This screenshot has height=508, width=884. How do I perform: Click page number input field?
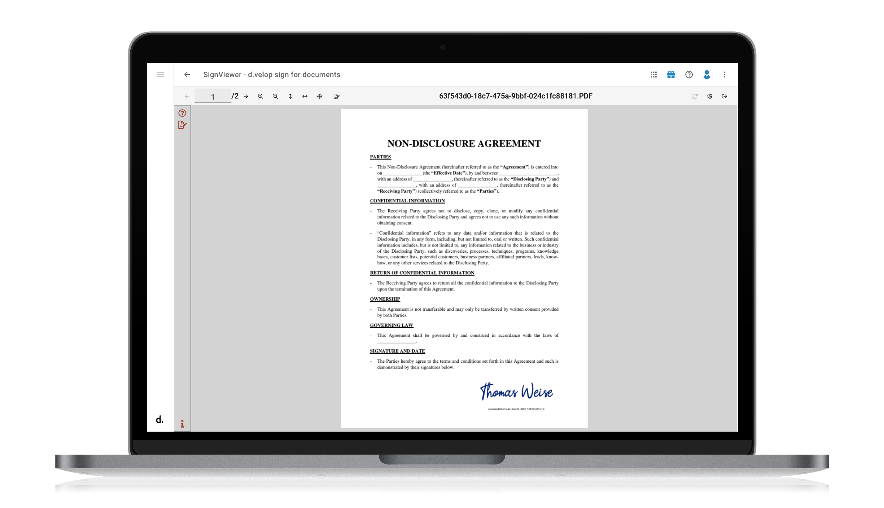click(x=213, y=97)
